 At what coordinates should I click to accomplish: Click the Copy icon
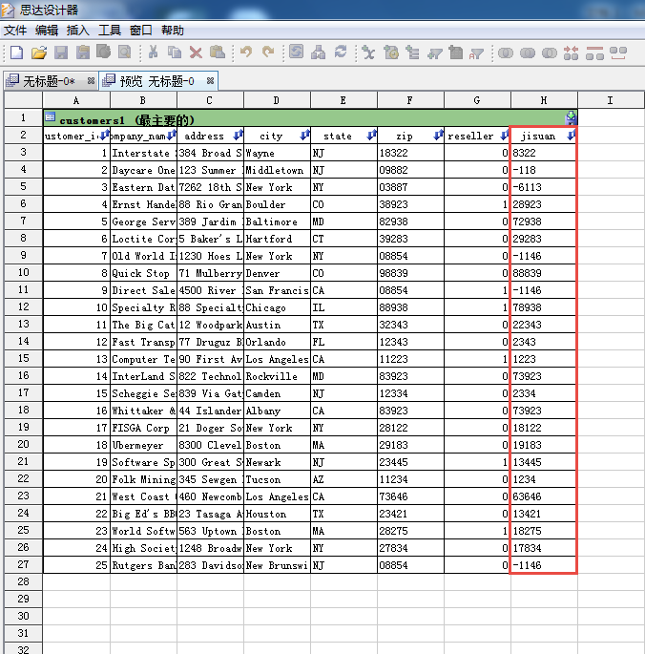175,53
